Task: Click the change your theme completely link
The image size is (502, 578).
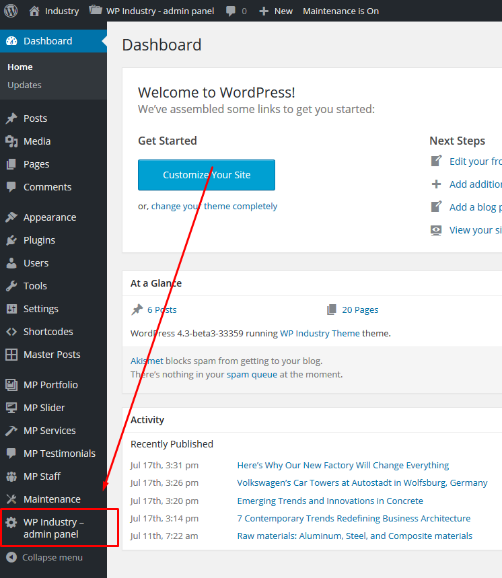Action: [214, 207]
